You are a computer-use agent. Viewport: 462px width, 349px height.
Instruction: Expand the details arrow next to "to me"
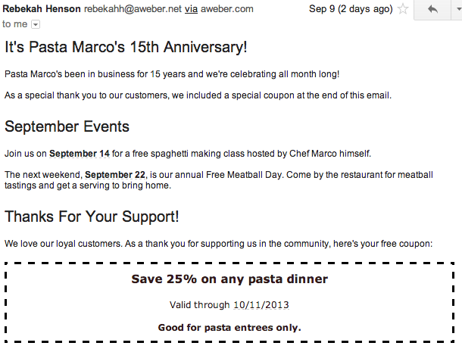click(36, 24)
